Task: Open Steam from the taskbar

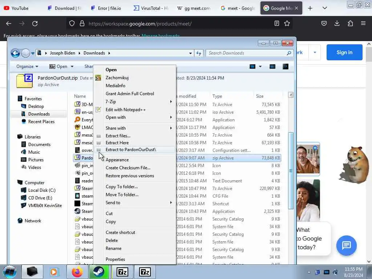Action: coord(99,272)
